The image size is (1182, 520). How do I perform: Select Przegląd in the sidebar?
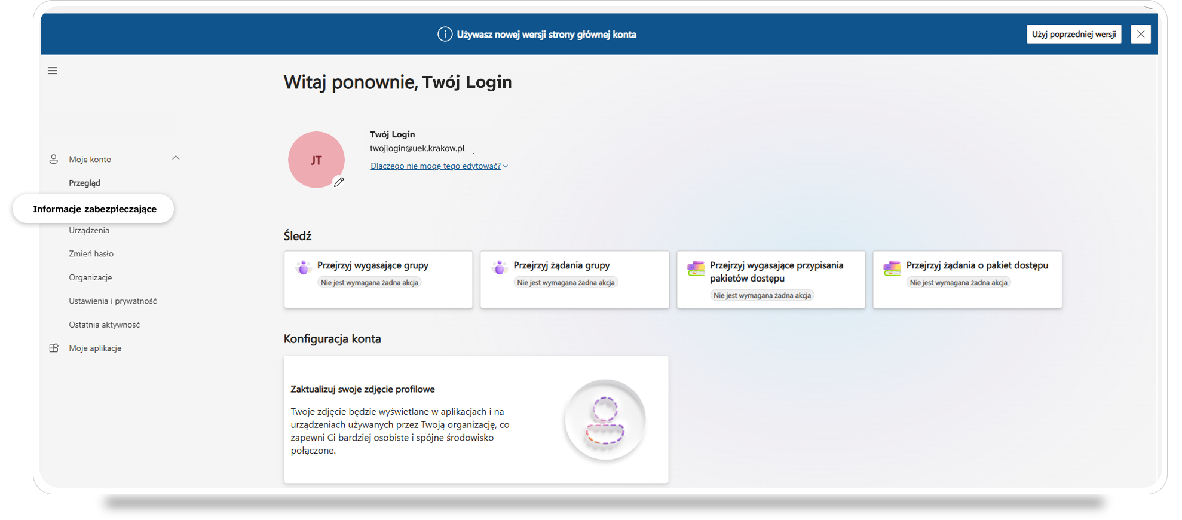85,183
